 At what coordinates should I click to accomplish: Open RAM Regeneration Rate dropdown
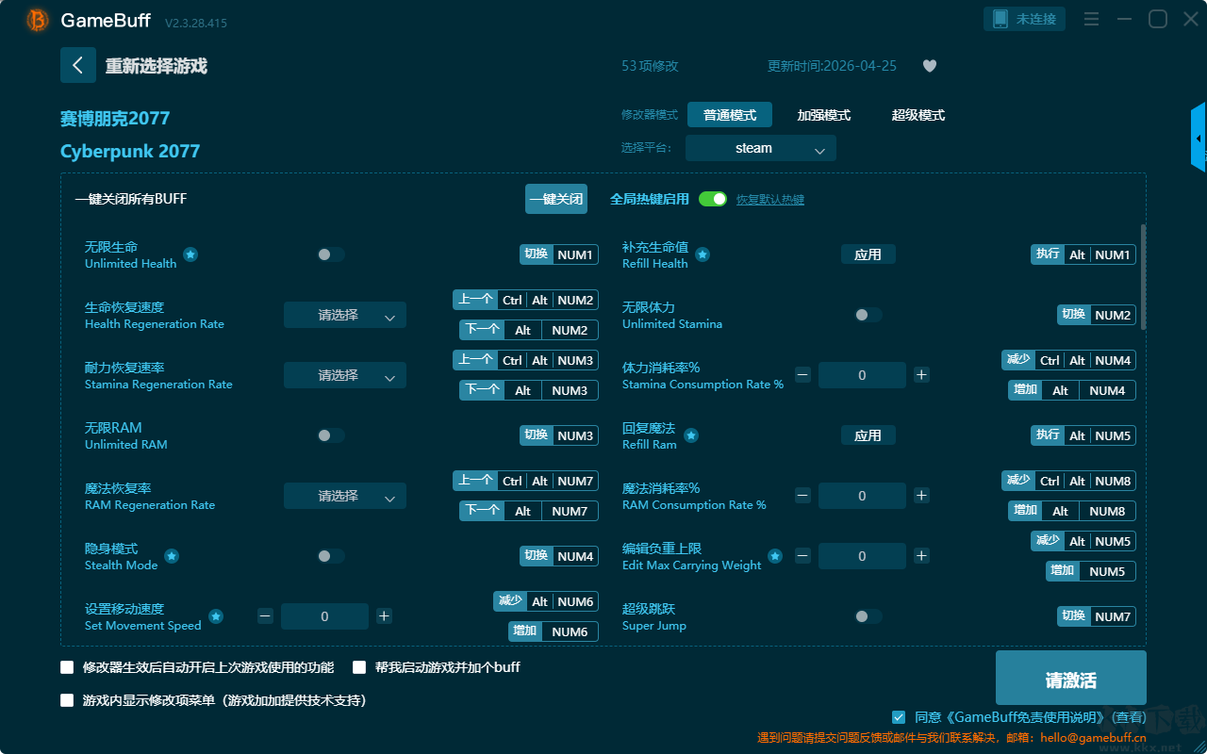click(x=345, y=496)
